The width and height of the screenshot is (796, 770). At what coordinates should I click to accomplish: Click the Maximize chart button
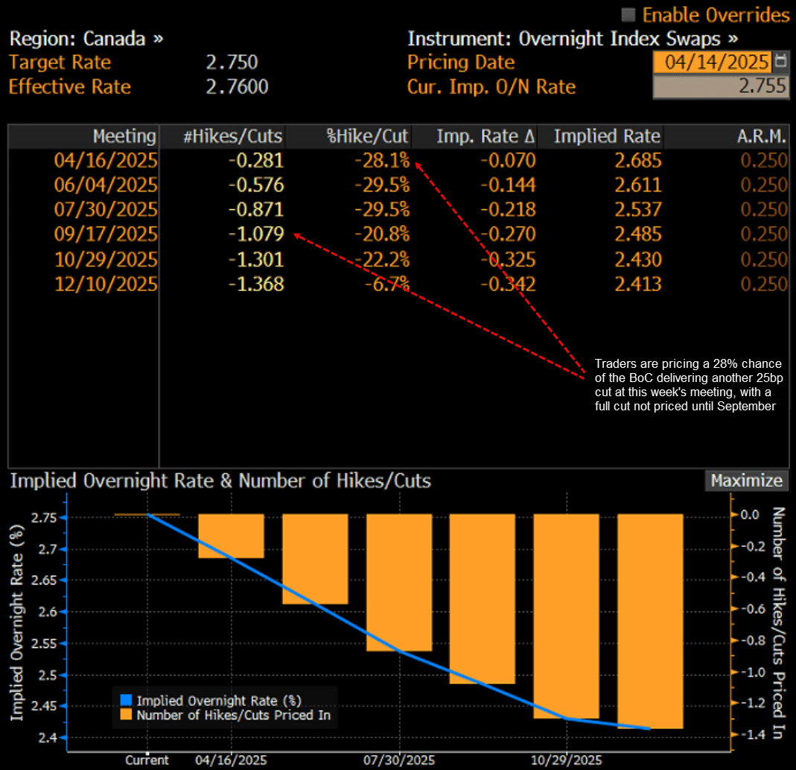tap(746, 480)
